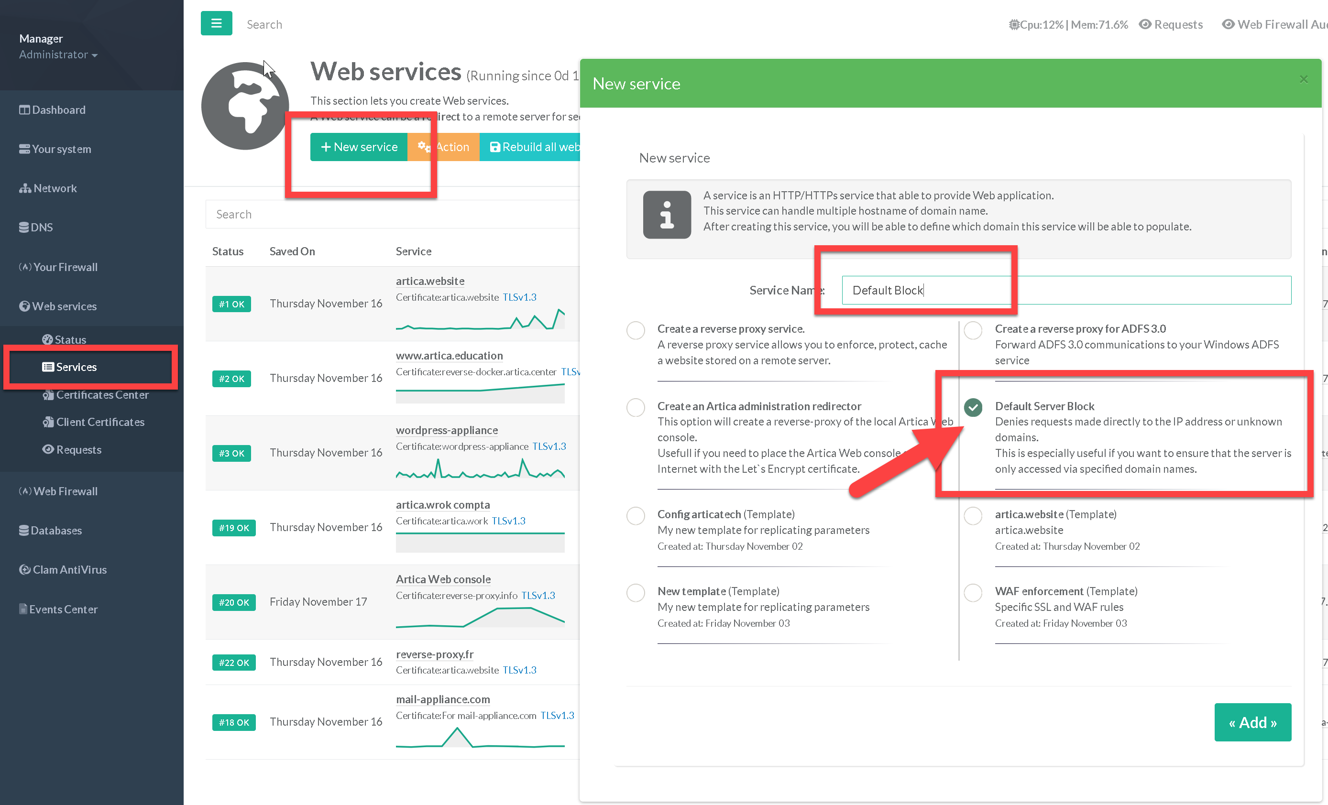Screen dimensions: 1328x805
Task: Select reverse proxy for ADFS 3.0 option
Action: click(x=973, y=330)
